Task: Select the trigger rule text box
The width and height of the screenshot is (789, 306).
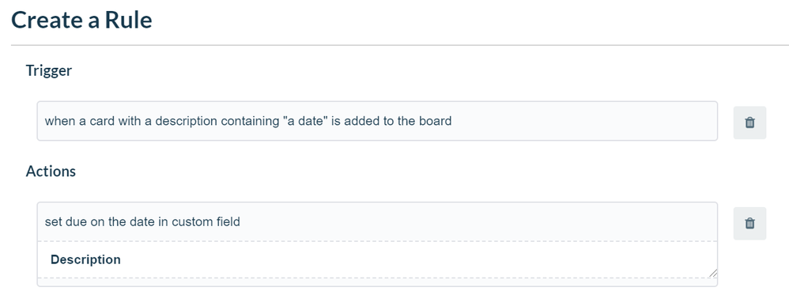Action: coord(377,121)
